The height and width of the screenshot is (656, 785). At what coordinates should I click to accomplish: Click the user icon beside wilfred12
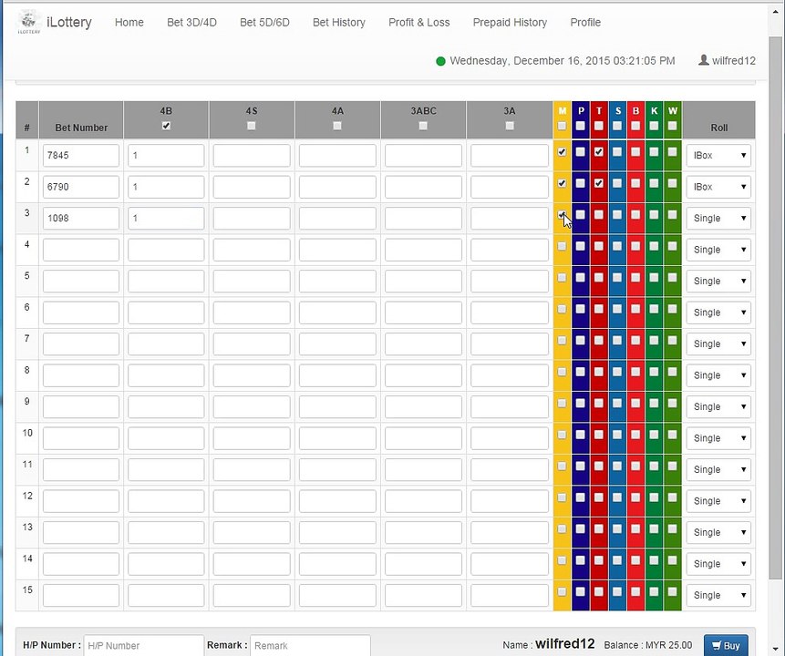pyautogui.click(x=703, y=60)
